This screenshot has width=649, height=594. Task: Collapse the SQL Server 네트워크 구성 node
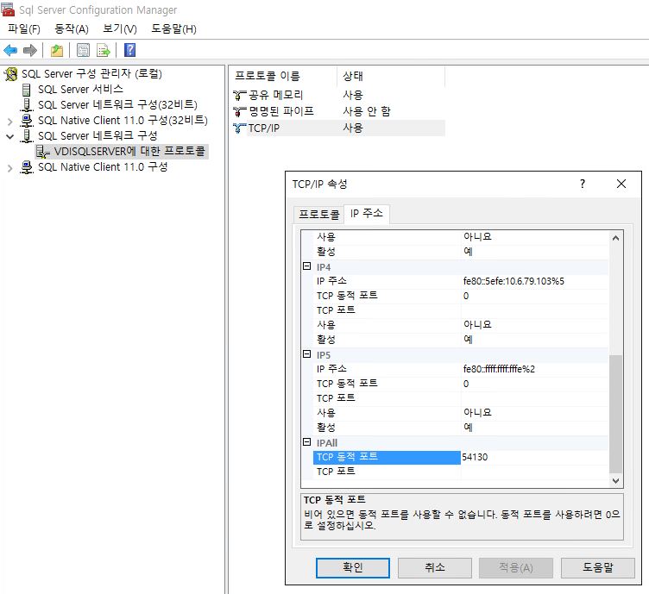(10, 136)
